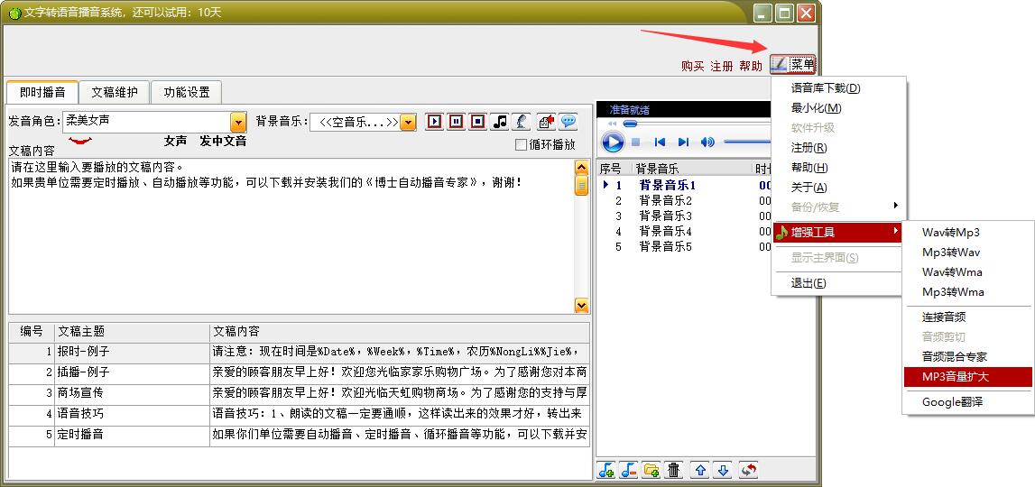Start playback with the round blue play button

[613, 142]
